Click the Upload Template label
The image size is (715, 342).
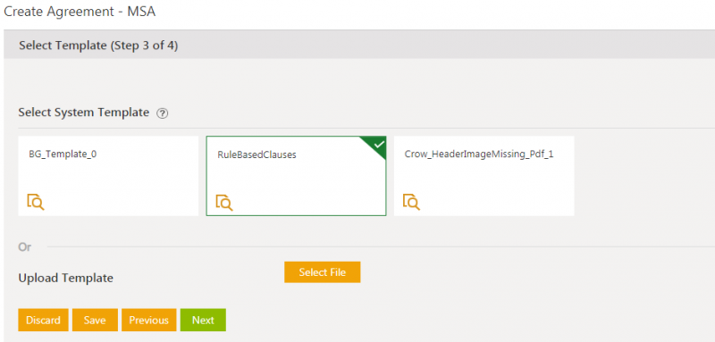click(x=65, y=278)
